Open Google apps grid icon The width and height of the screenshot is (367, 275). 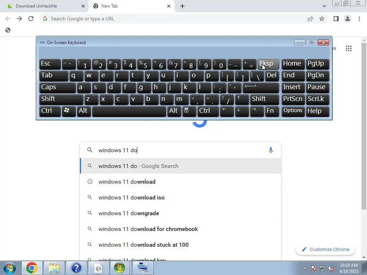348,48
